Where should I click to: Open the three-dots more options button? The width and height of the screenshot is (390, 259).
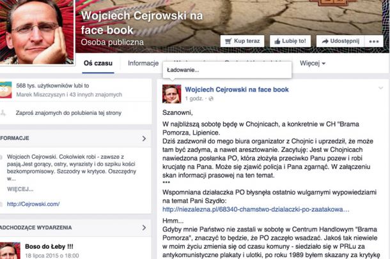(374, 41)
